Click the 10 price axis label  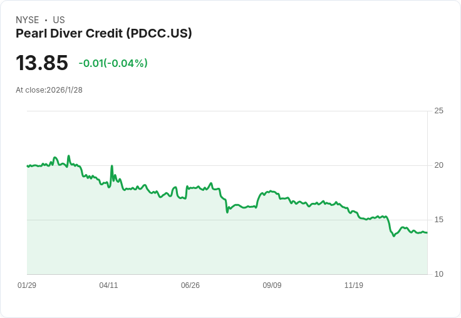[x=438, y=274]
